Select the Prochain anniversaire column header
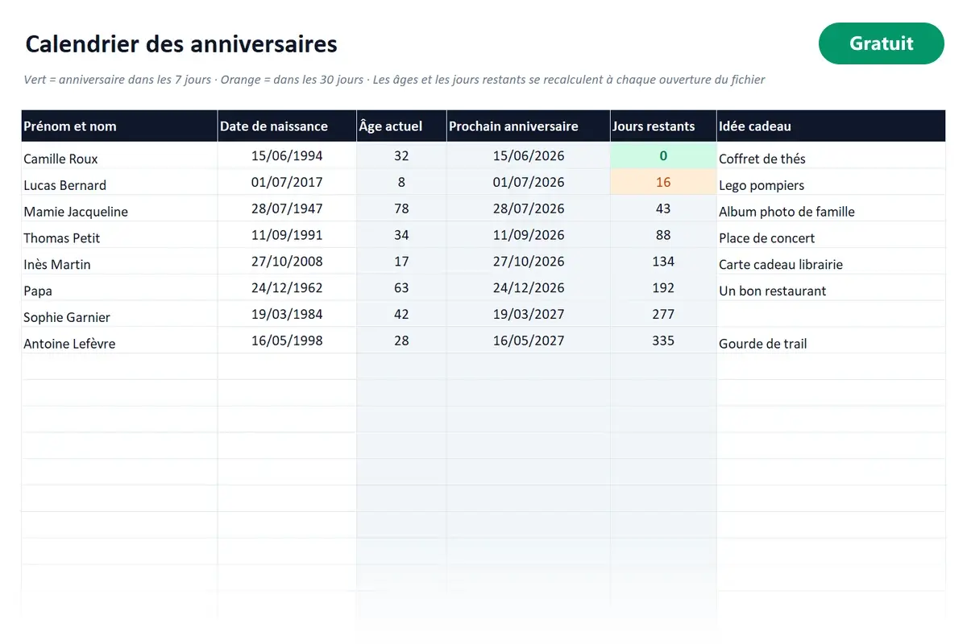967x644 pixels. (529, 126)
